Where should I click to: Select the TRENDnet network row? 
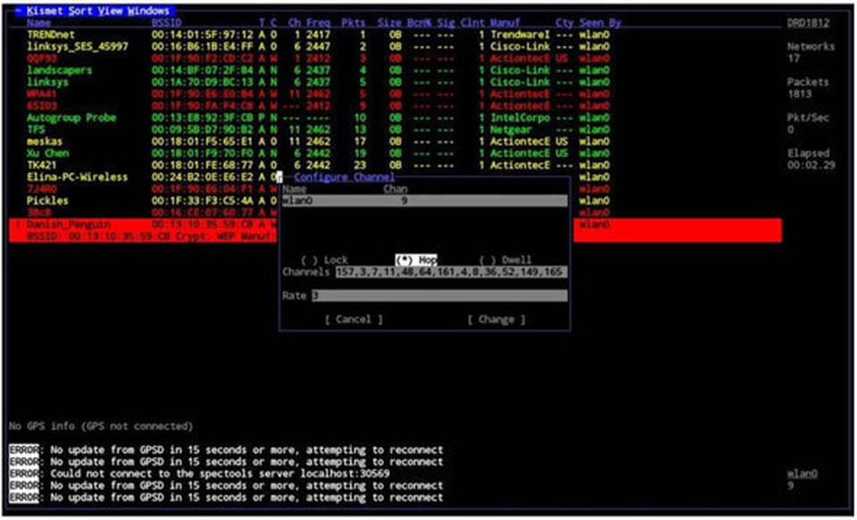click(x=49, y=34)
